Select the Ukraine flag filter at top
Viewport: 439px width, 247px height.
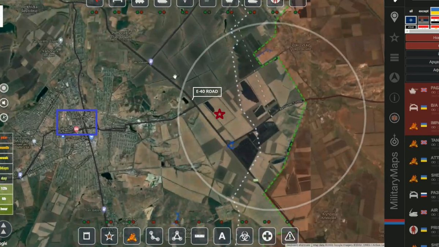click(x=435, y=11)
